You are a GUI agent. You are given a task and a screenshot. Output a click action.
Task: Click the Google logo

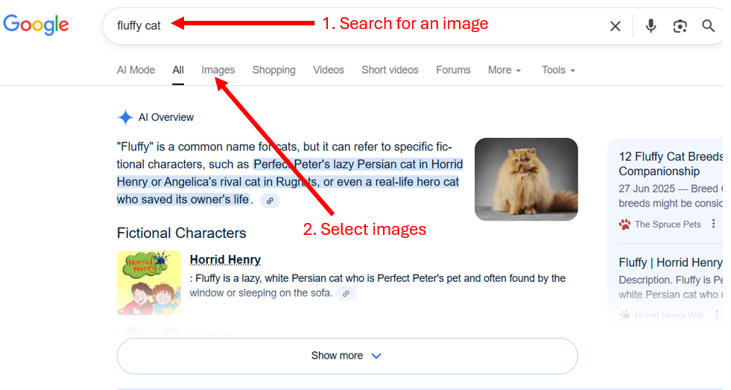tap(36, 25)
